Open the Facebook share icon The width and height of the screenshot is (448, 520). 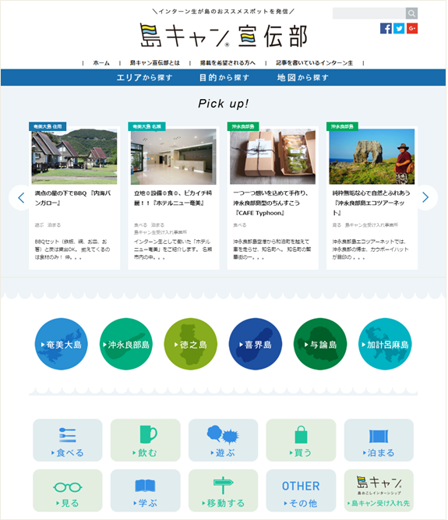[x=386, y=29]
